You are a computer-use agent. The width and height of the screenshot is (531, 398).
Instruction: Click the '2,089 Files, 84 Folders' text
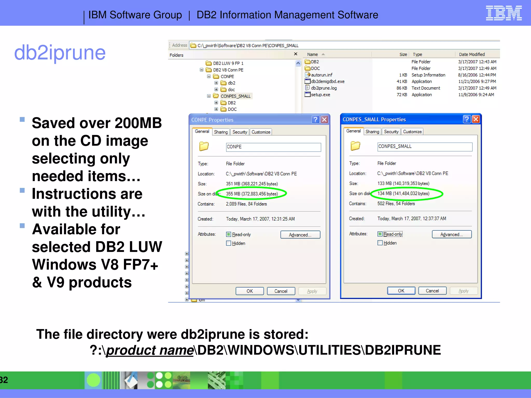click(246, 204)
